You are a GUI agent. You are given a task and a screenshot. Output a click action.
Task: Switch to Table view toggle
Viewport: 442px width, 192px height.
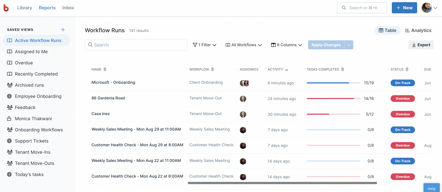coord(387,30)
